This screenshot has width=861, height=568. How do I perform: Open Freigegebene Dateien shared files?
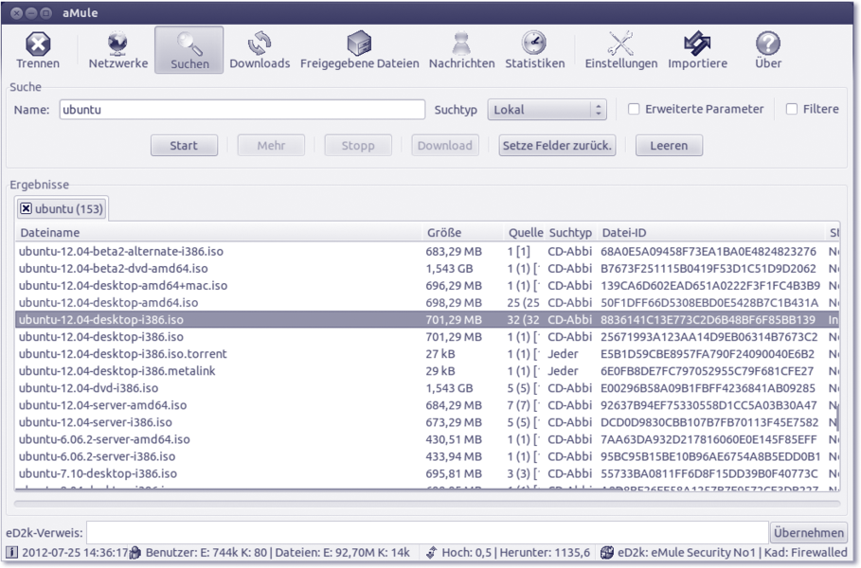359,50
